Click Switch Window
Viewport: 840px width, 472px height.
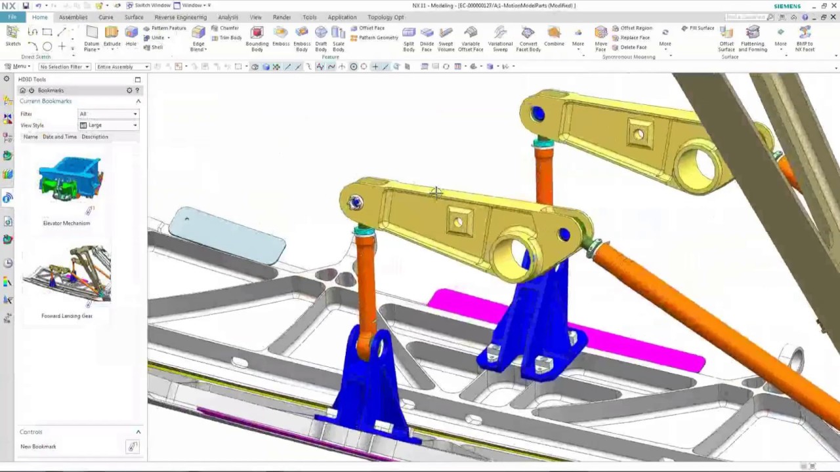point(148,5)
